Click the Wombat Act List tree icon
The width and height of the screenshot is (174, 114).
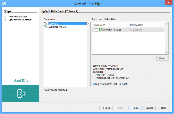coord(46,27)
